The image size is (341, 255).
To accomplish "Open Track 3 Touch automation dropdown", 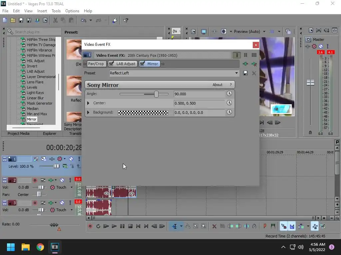I will click(72, 210).
